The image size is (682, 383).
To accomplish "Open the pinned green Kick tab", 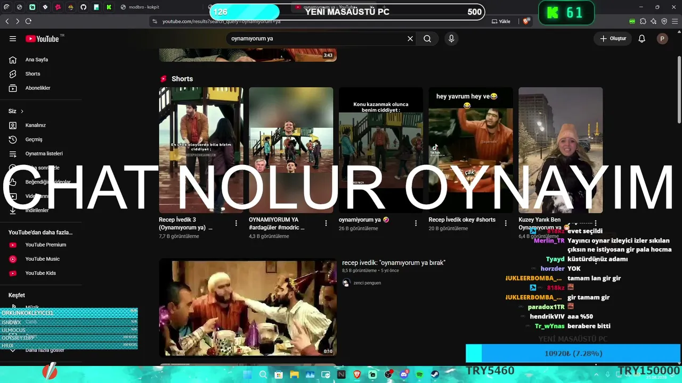I will tap(109, 7).
